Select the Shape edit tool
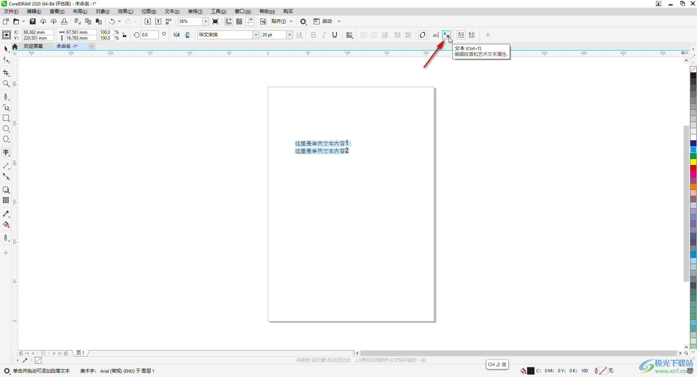This screenshot has width=697, height=377. pos(6,60)
